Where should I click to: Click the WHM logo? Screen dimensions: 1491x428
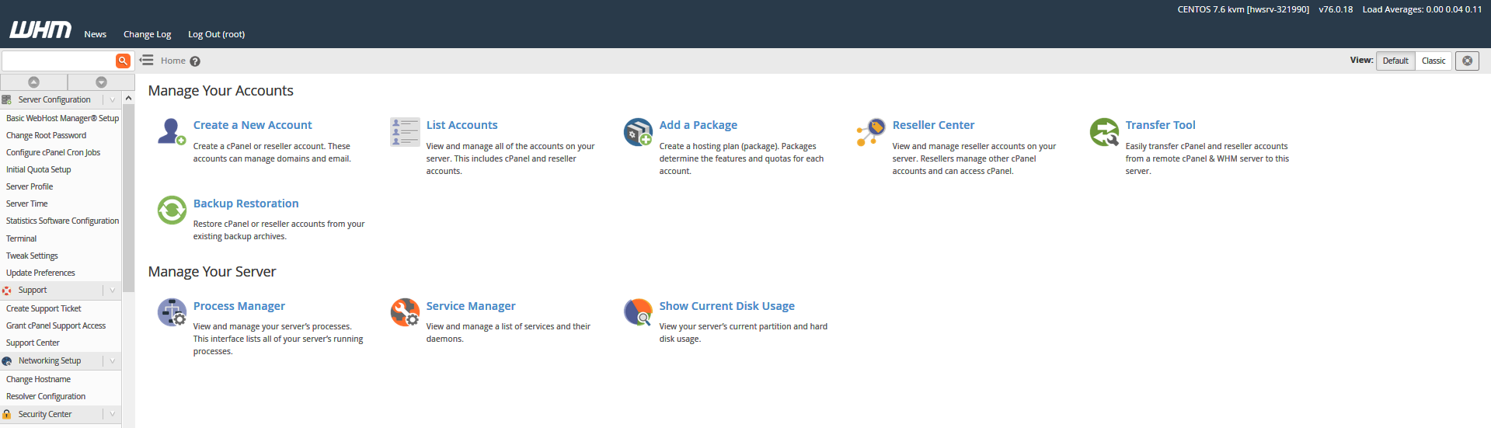click(40, 30)
